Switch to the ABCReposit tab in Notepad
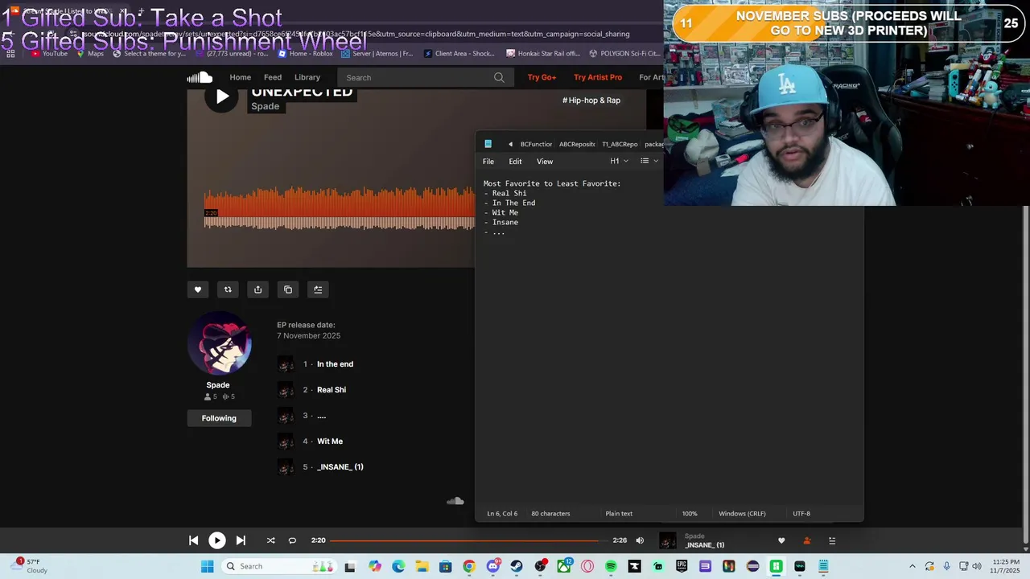This screenshot has width=1030, height=579. pos(577,145)
